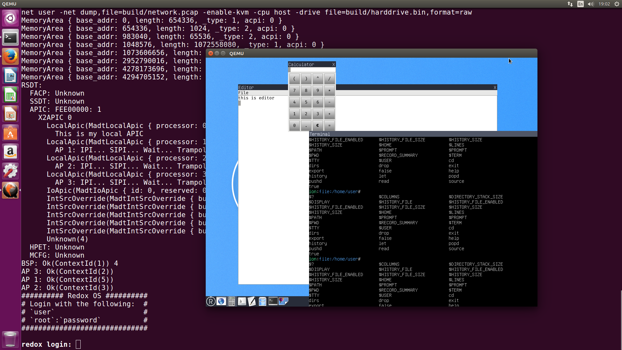The width and height of the screenshot is (622, 350).
Task: Launch the web browser globe icon in Redox panel
Action: [x=221, y=301]
